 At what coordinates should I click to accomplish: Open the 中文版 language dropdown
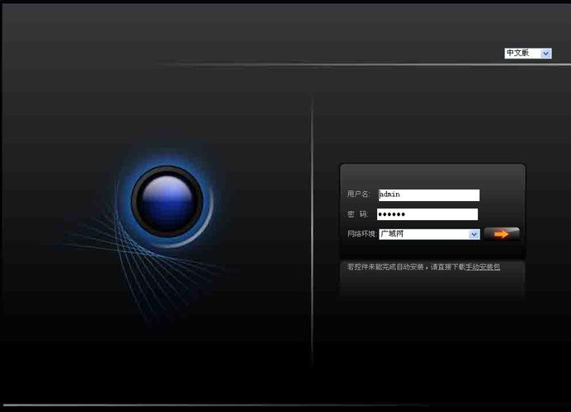tap(522, 53)
